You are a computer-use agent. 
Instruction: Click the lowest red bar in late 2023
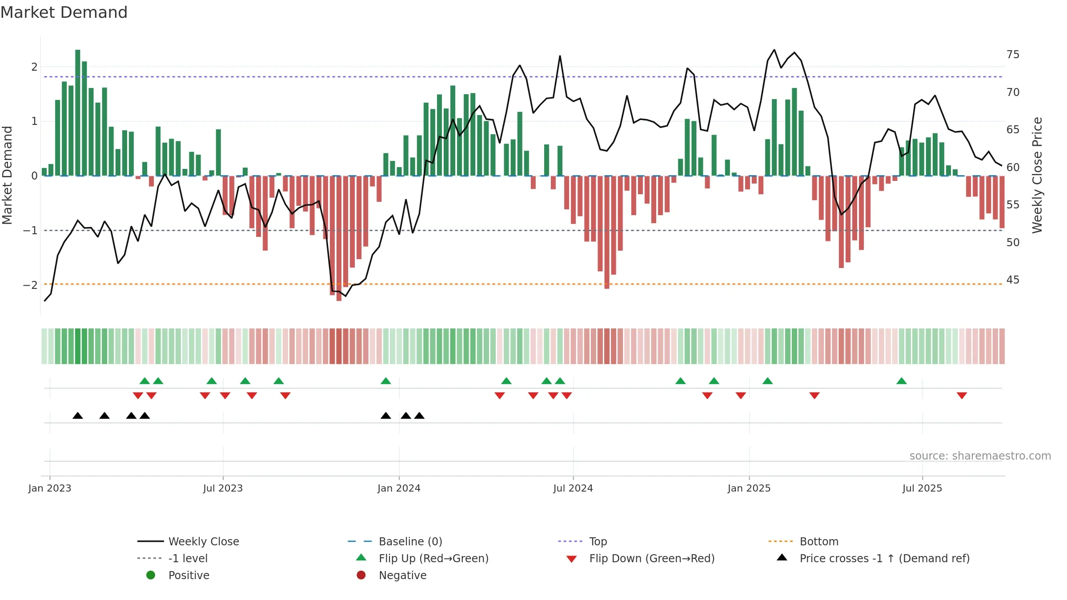339,238
